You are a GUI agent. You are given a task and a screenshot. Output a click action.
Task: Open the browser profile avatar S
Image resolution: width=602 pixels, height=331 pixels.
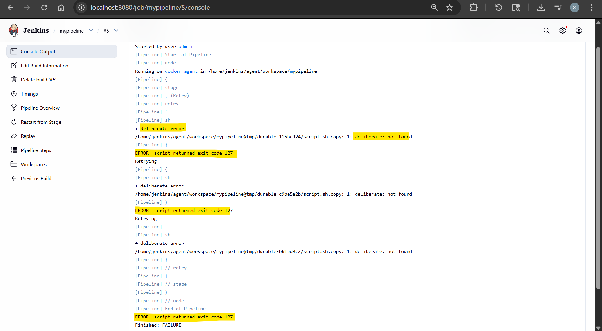575,8
